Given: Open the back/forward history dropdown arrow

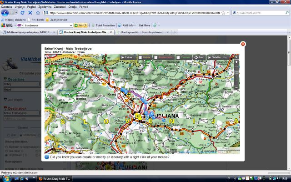Looking at the screenshot, I should pyautogui.click(x=16, y=13).
